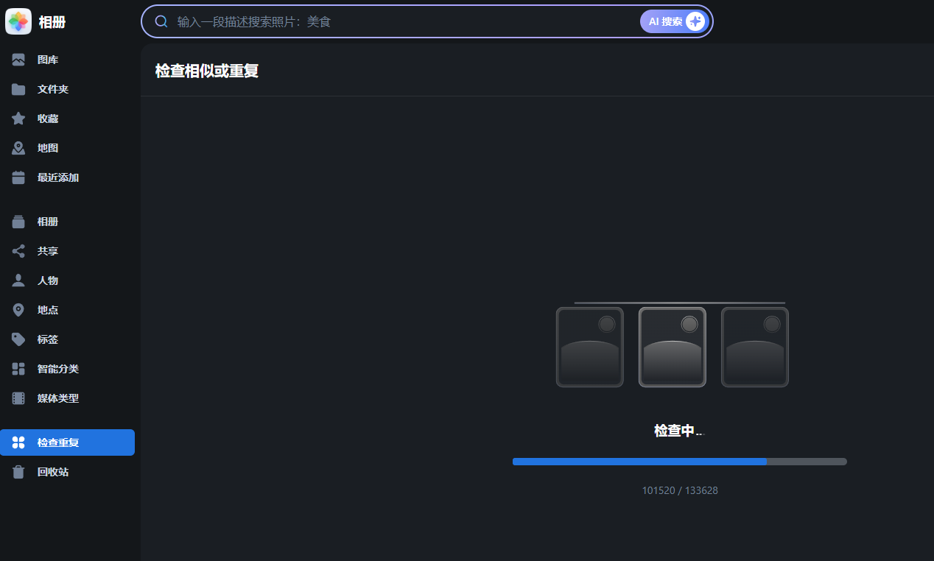Click the 地图 map pin icon
The width and height of the screenshot is (934, 561).
[18, 148]
